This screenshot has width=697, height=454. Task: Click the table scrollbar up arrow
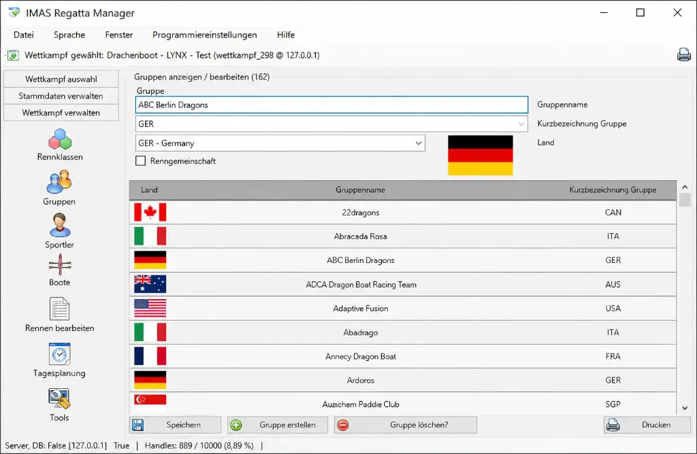coord(685,187)
